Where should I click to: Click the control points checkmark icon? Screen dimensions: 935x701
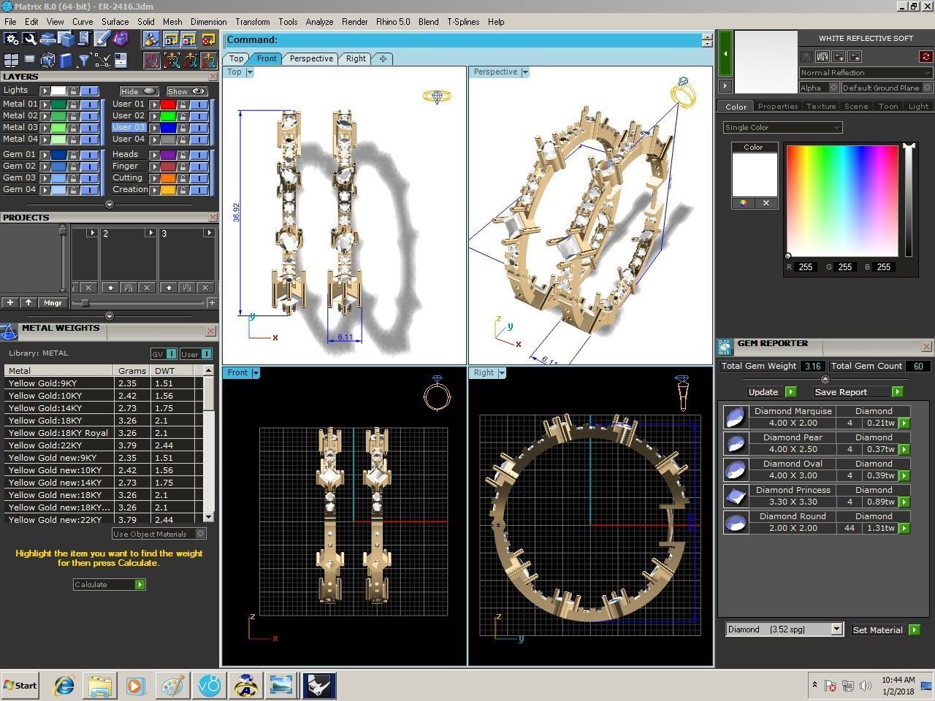point(102,60)
